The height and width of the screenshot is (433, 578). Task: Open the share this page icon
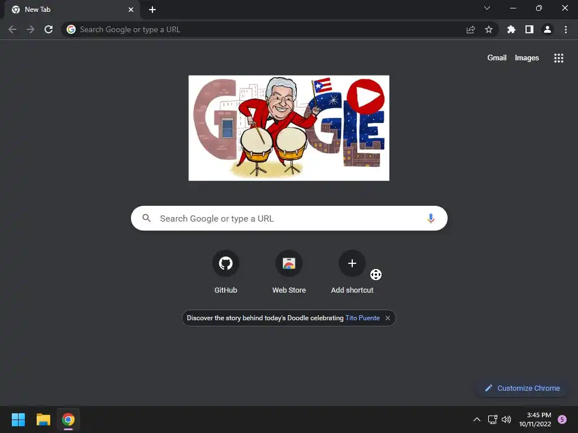471,29
